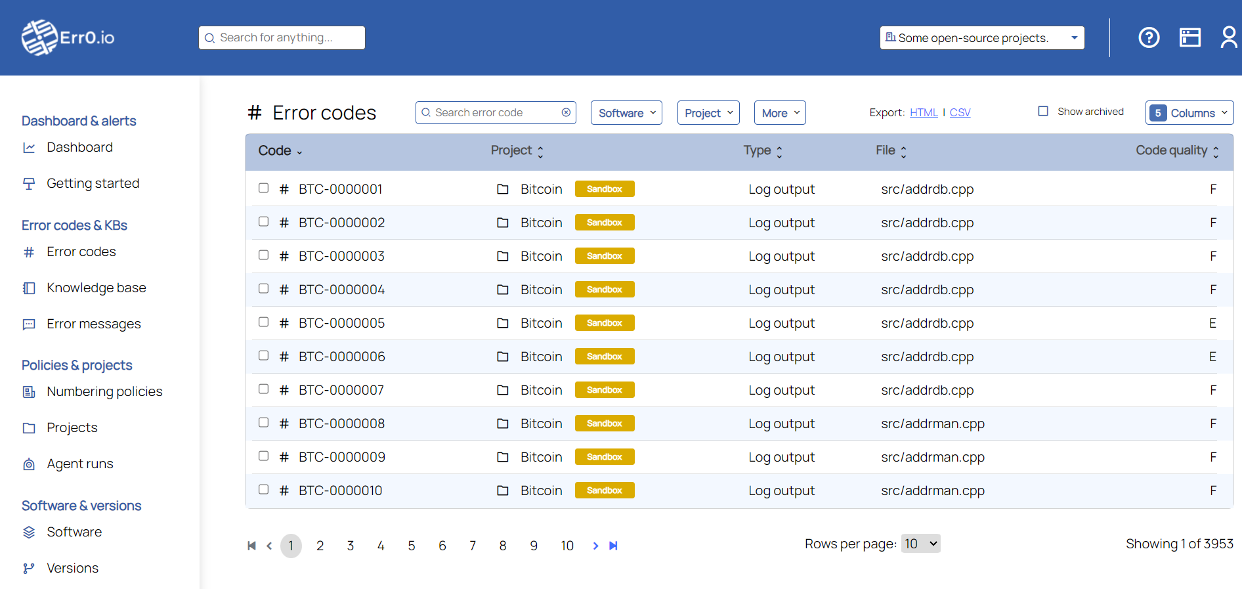Open Versions in the sidebar
Viewport: 1242px width, 589px height.
coord(72,568)
